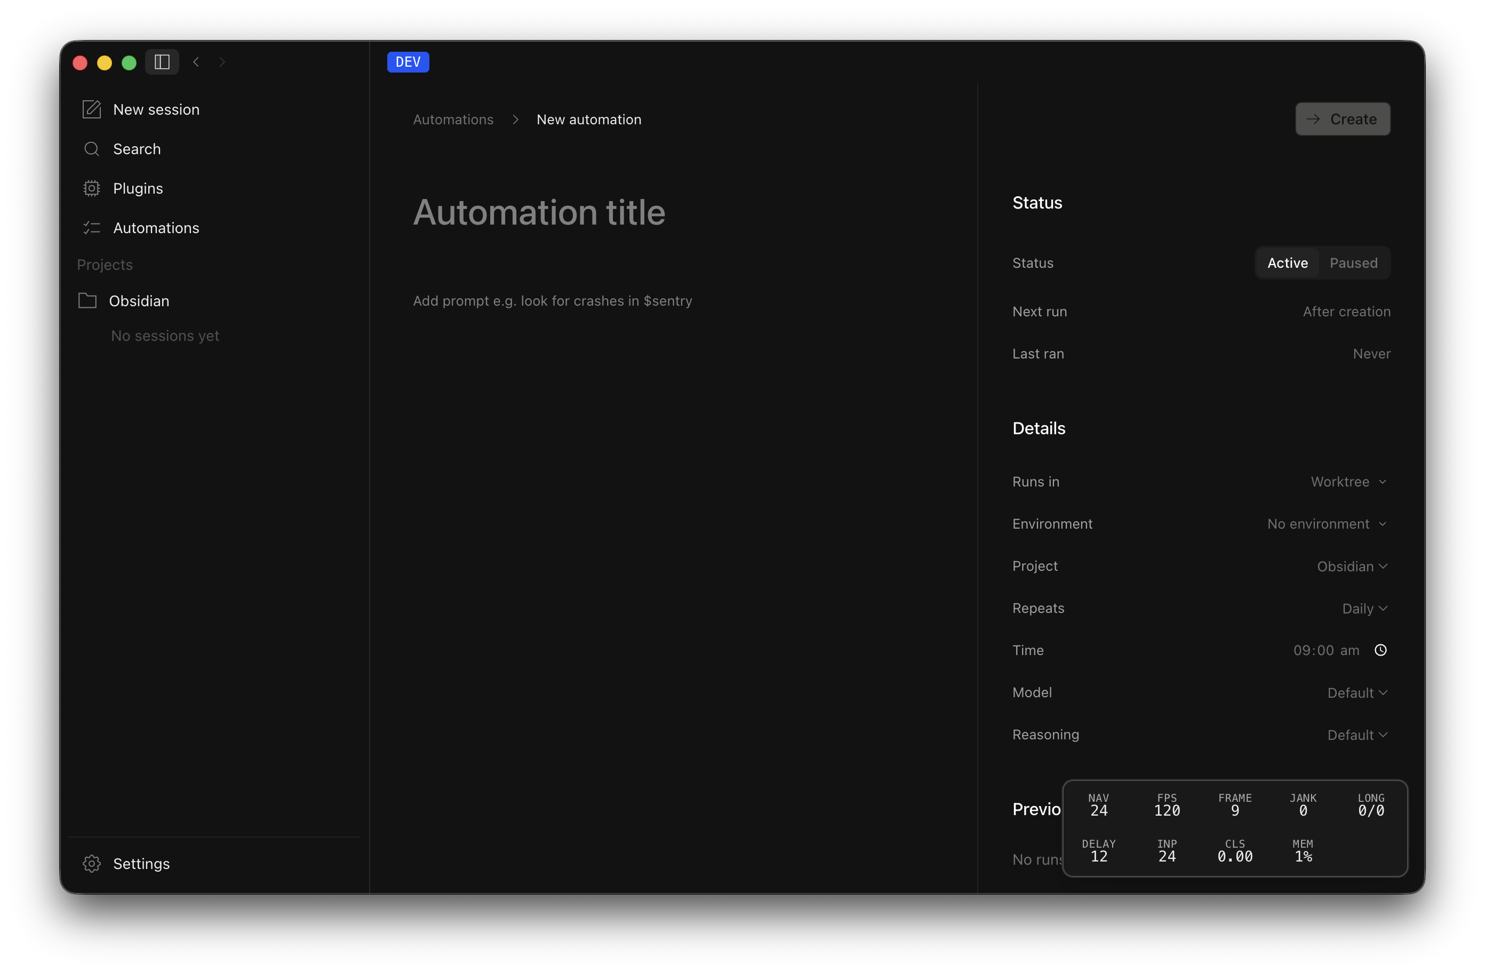Click the Search magnifier icon

92,148
